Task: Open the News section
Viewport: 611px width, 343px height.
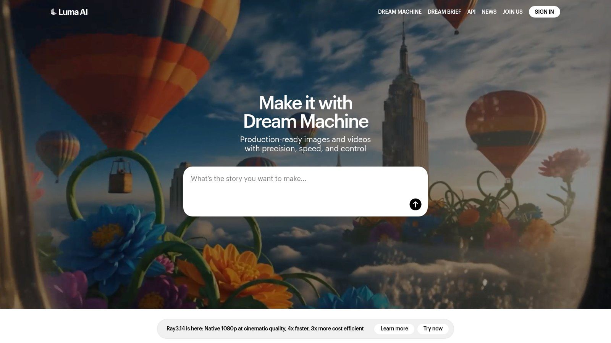Action: click(x=489, y=12)
